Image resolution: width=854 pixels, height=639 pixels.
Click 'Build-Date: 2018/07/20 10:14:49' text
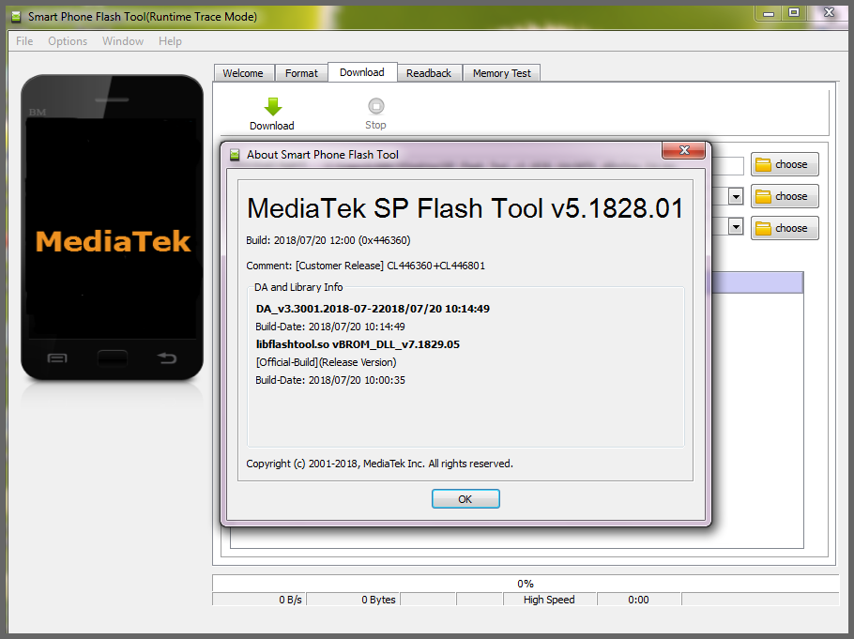click(330, 327)
